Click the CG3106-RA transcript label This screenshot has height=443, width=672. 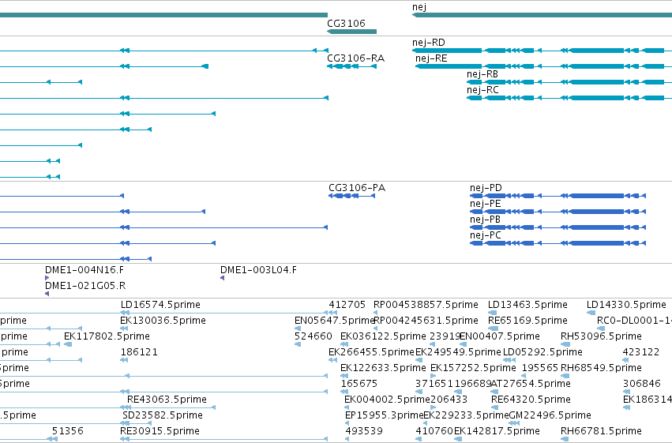point(355,58)
